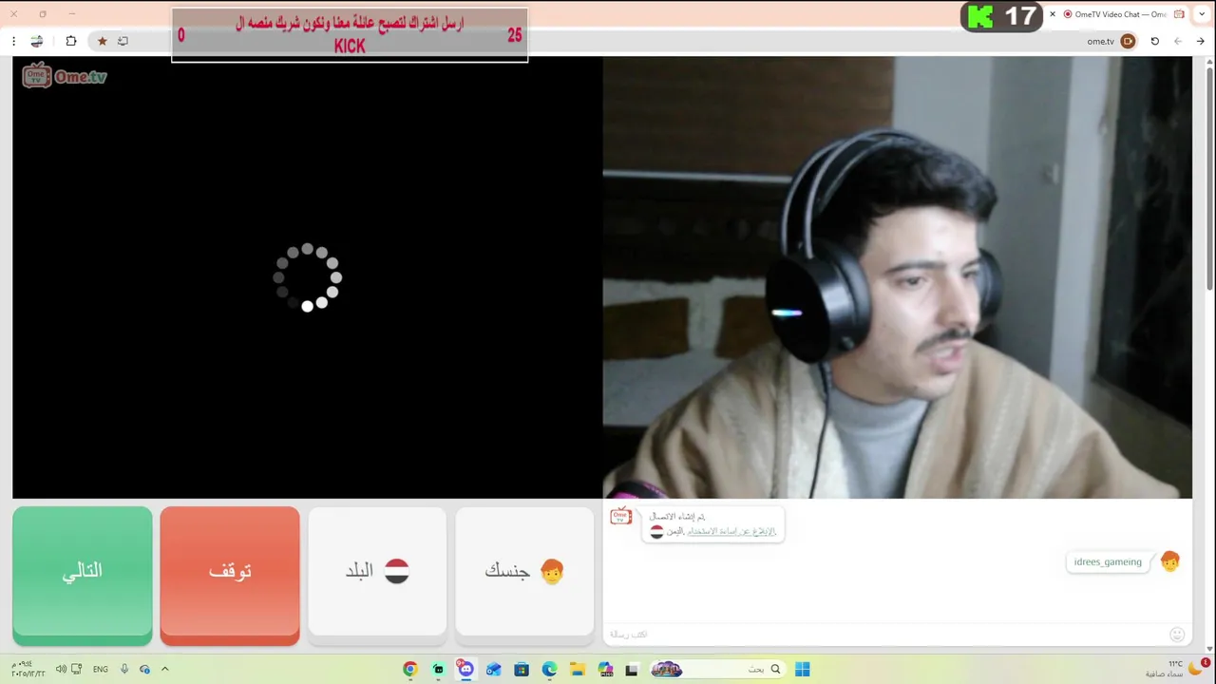
Task: Open the clock and date flyout
Action: [28, 669]
